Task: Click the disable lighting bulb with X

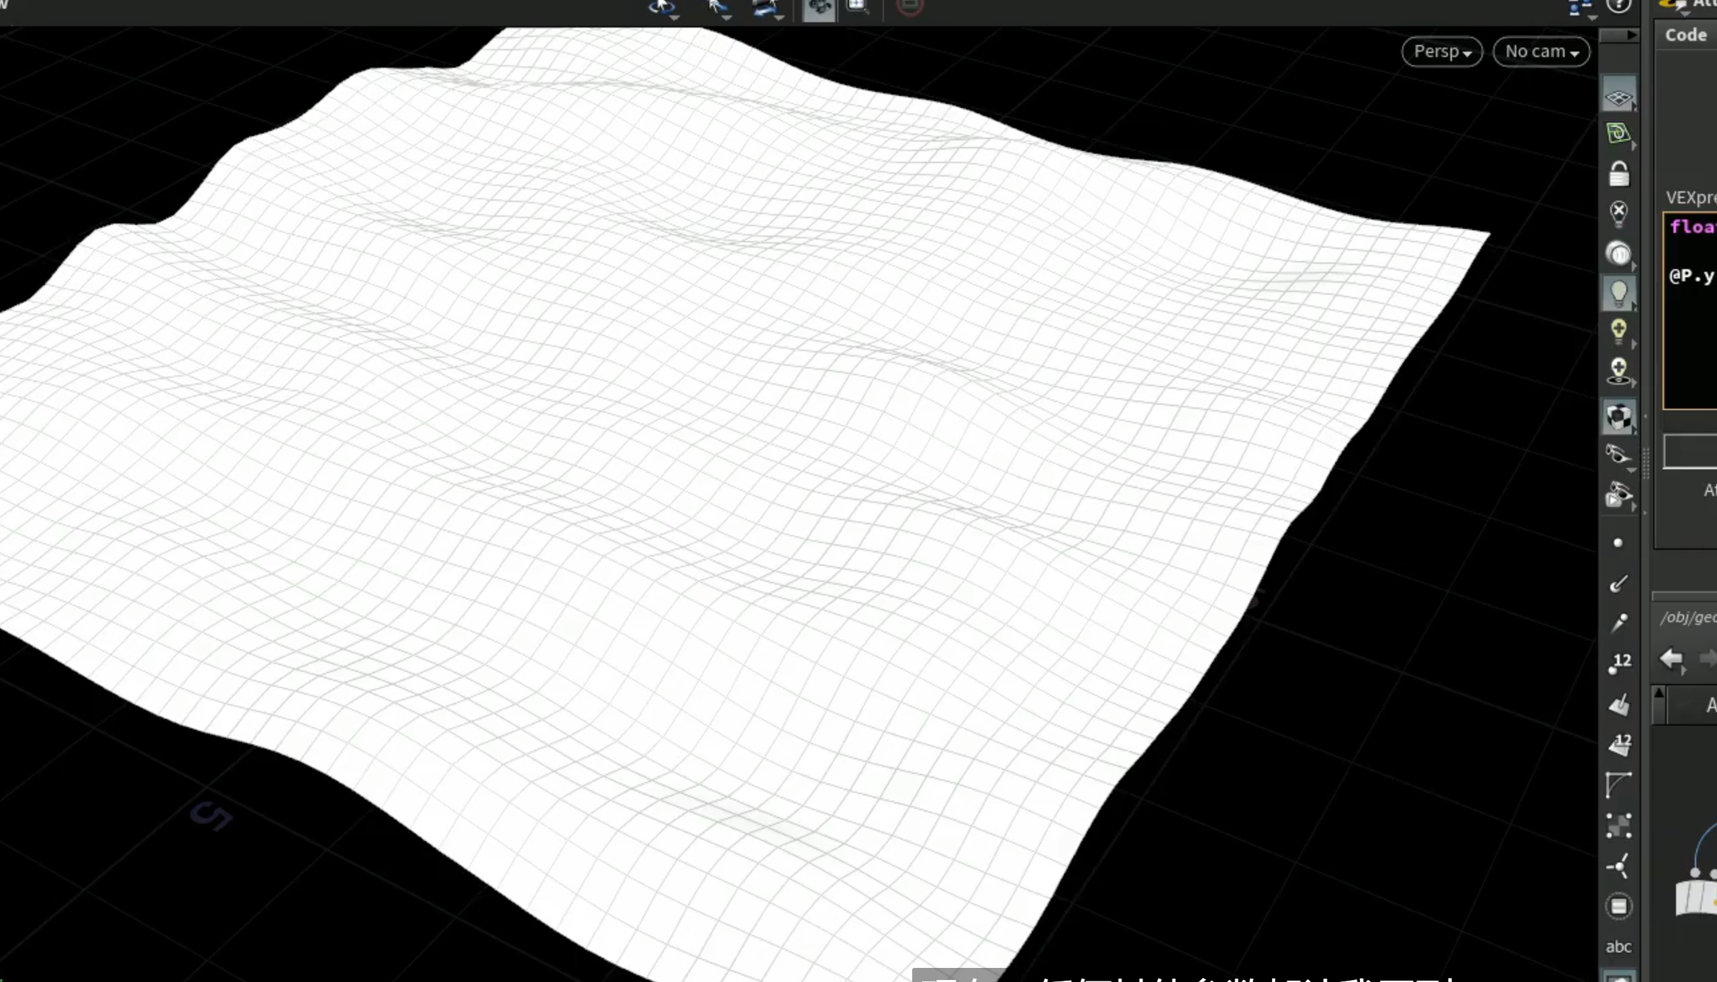Action: [1618, 213]
